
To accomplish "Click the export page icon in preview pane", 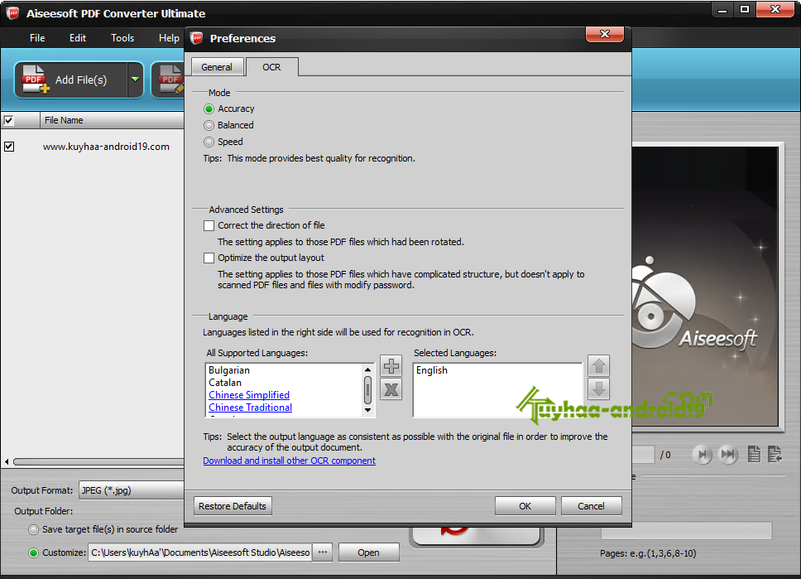I will click(775, 454).
